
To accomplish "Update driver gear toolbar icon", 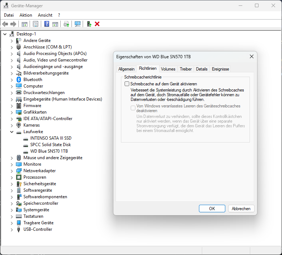I will pos(66,24).
